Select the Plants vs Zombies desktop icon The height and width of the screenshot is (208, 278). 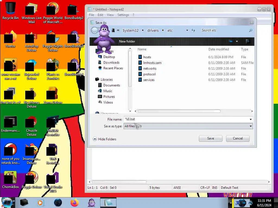53,69
